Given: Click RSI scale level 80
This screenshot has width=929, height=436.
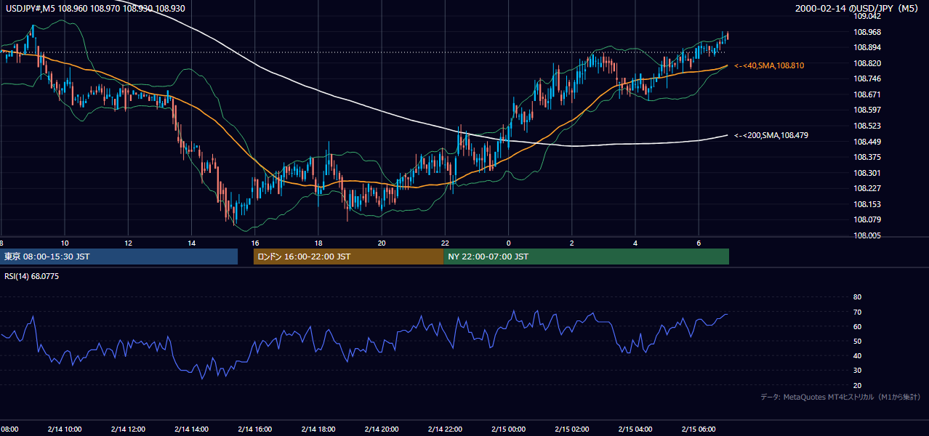Looking at the screenshot, I should tap(857, 297).
